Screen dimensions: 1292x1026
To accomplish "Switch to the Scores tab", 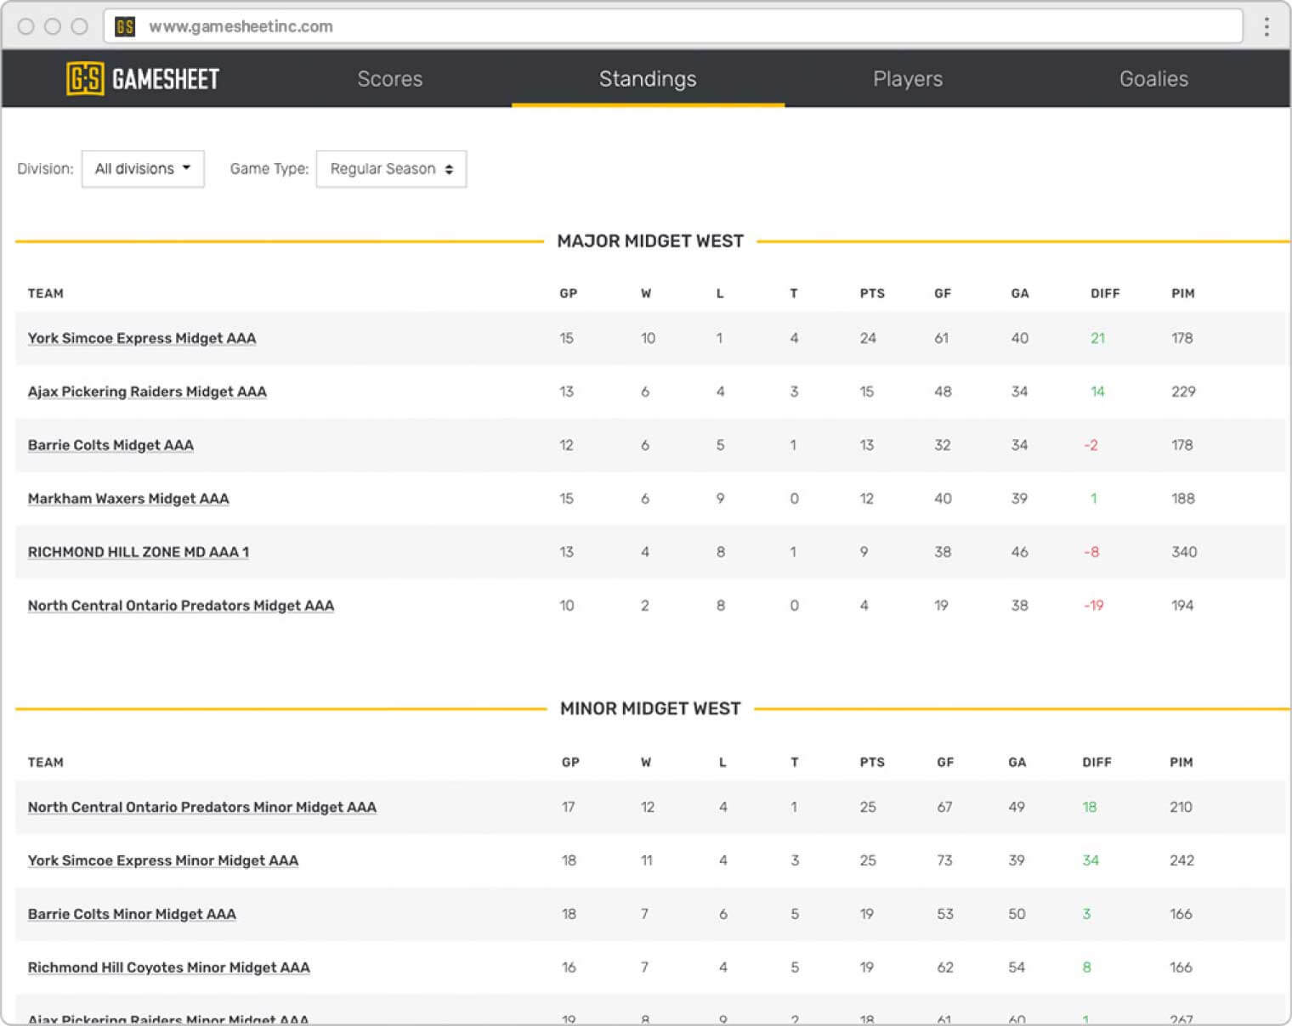I will 390,78.
